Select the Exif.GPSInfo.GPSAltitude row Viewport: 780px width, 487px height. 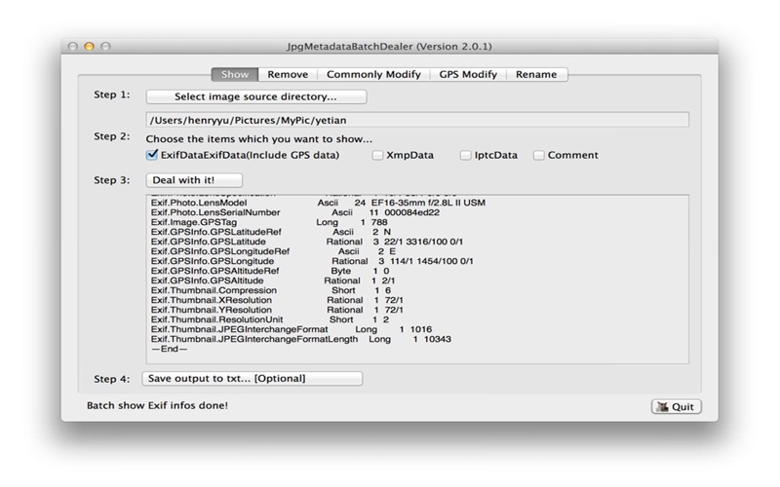[x=273, y=281]
